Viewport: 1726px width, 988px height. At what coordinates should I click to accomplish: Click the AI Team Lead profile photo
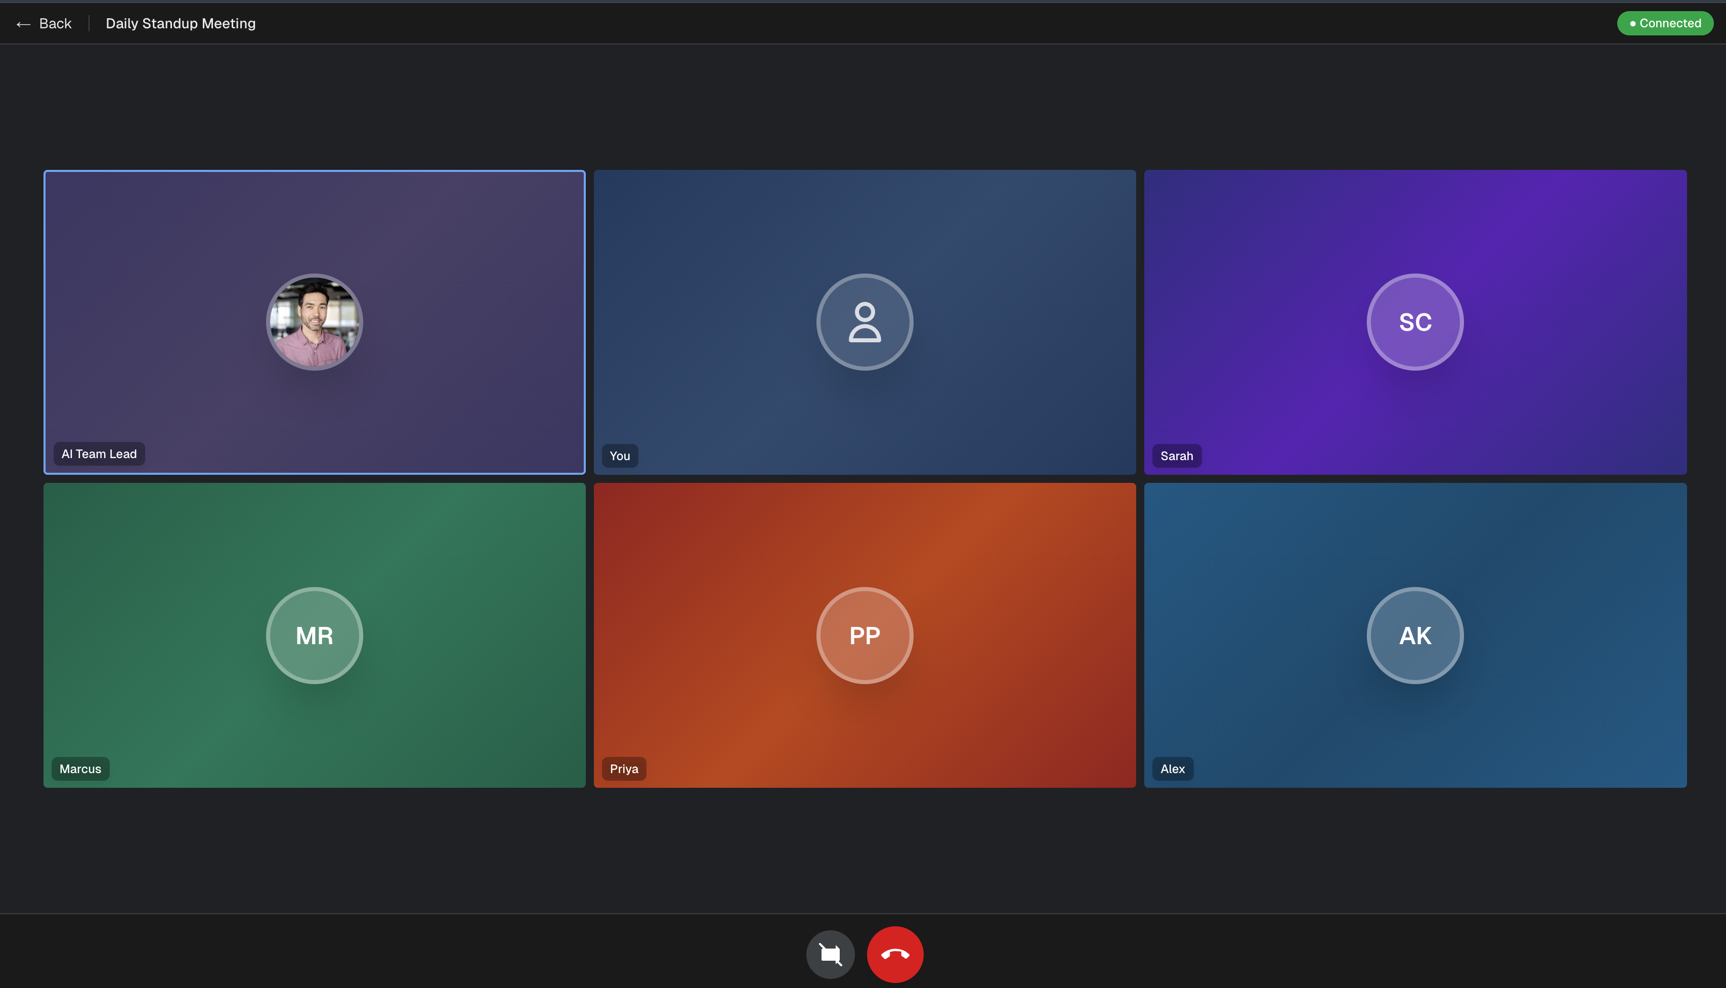point(314,322)
